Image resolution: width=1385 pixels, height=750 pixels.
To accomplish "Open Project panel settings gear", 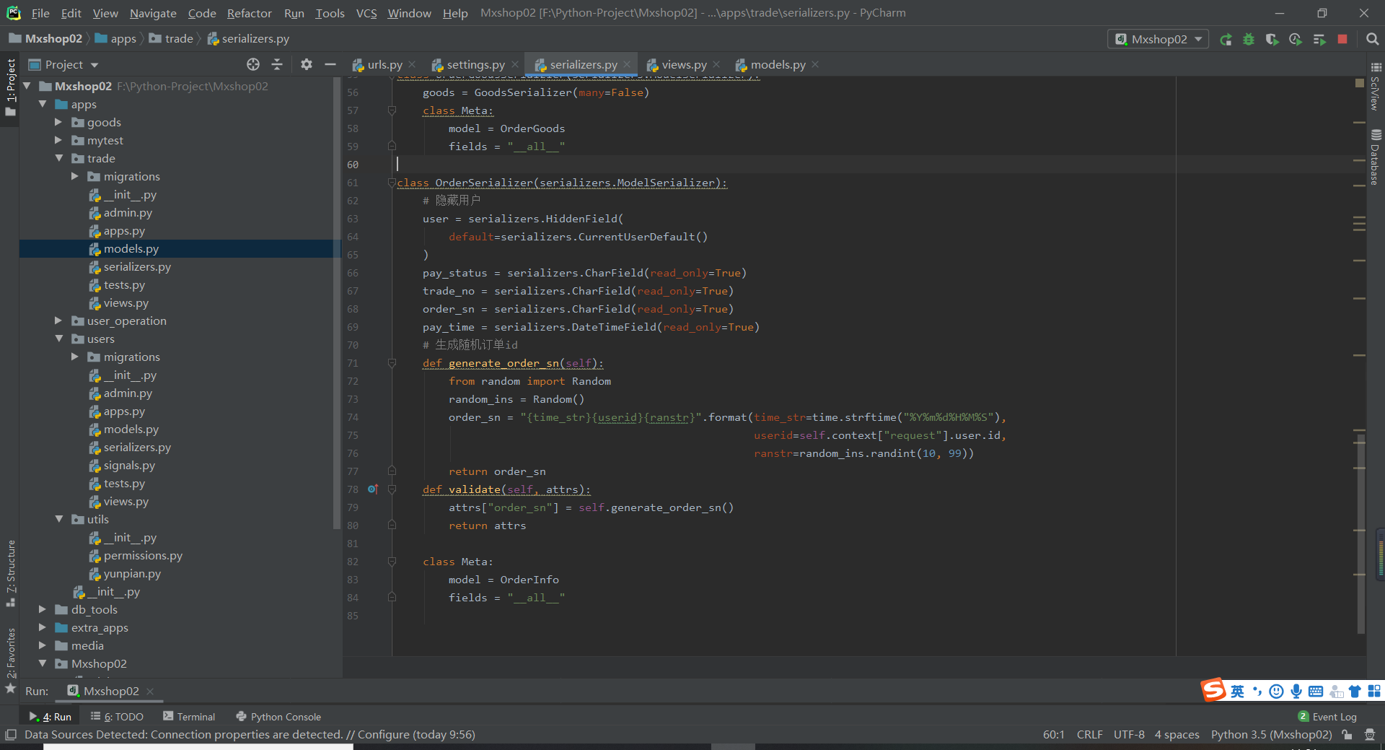I will pos(307,65).
